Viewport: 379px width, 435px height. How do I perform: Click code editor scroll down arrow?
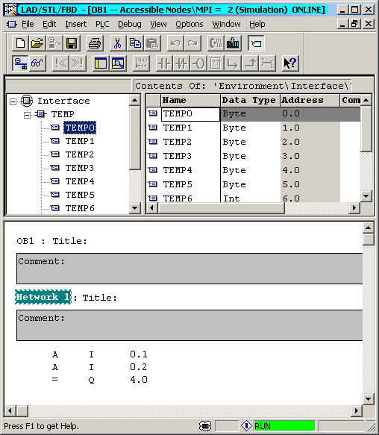click(368, 399)
